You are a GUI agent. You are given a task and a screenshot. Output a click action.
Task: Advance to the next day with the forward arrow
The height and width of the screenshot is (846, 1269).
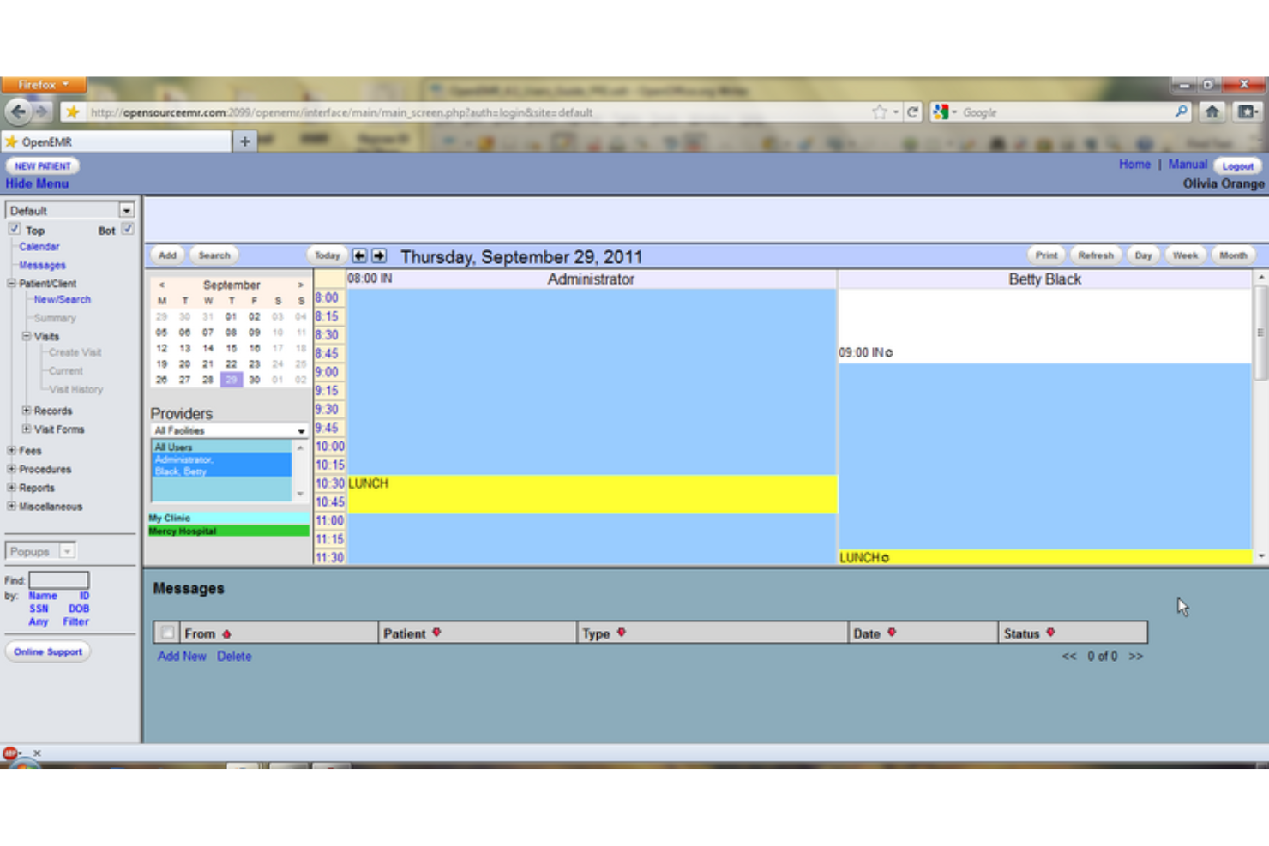point(377,255)
